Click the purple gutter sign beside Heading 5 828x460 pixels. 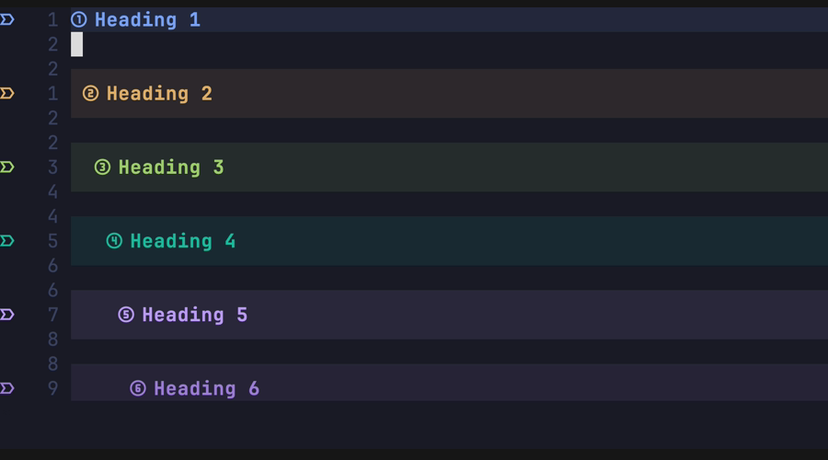point(7,315)
